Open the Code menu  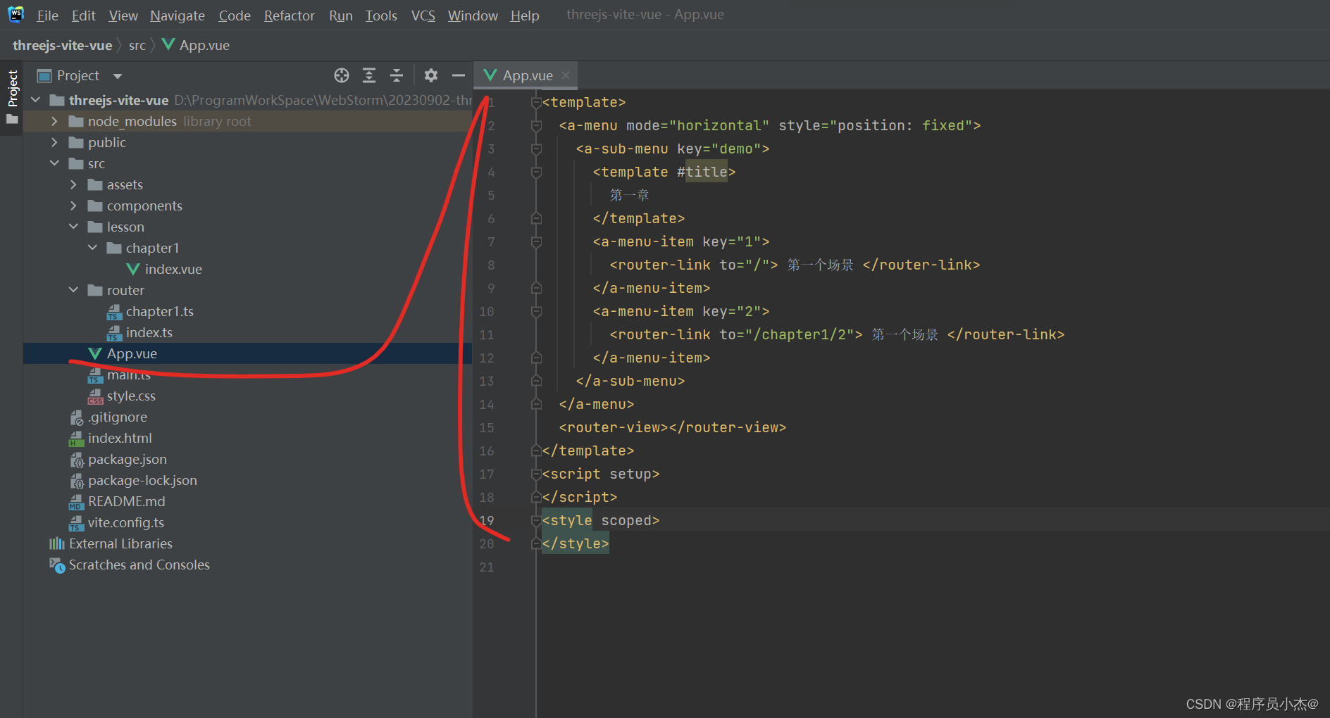pos(235,15)
